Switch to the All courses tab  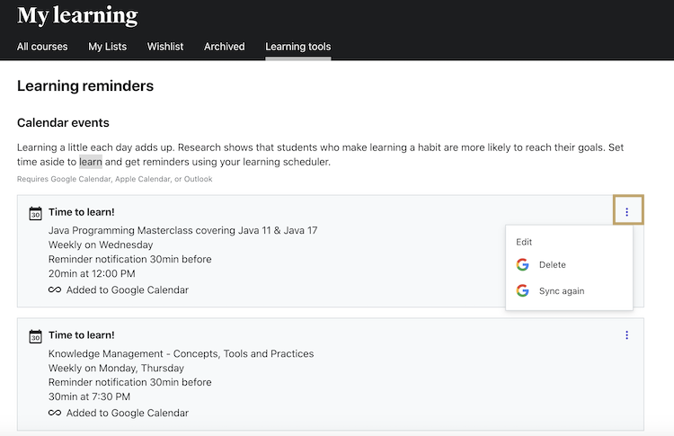[x=42, y=47]
